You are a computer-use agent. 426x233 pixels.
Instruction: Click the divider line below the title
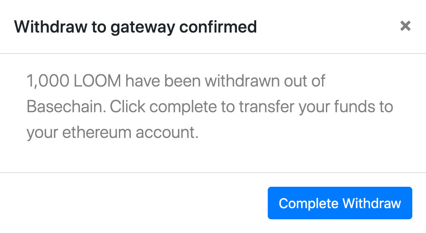[213, 54]
